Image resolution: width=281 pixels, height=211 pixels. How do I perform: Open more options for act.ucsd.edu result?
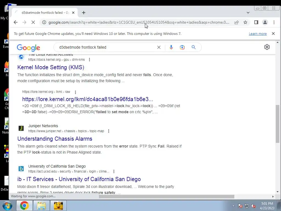tap(114, 171)
